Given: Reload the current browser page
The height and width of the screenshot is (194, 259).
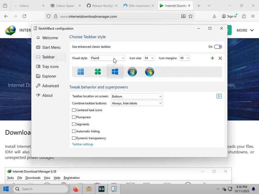Looking at the screenshot, I should click(x=24, y=16).
